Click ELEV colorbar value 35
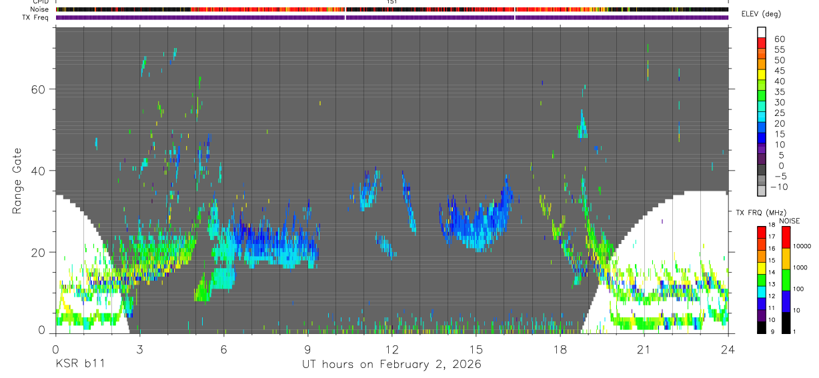 (x=778, y=92)
